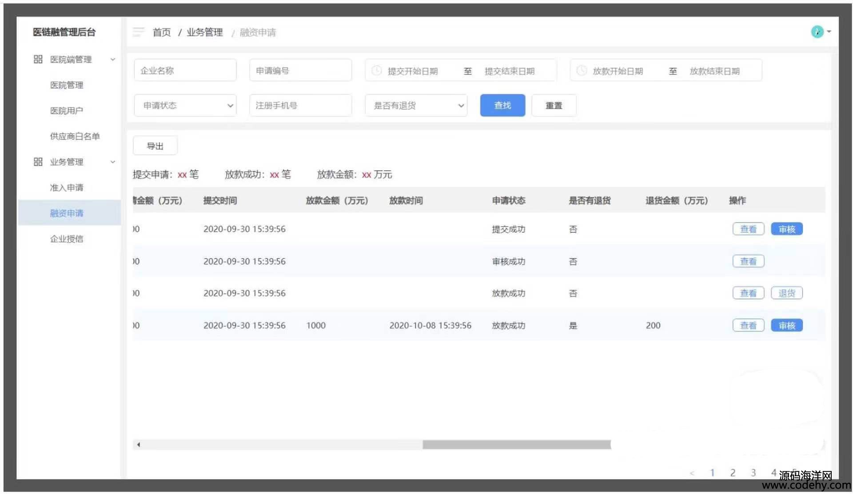
Task: Click the 提交结束日期 date field
Action: click(x=510, y=71)
